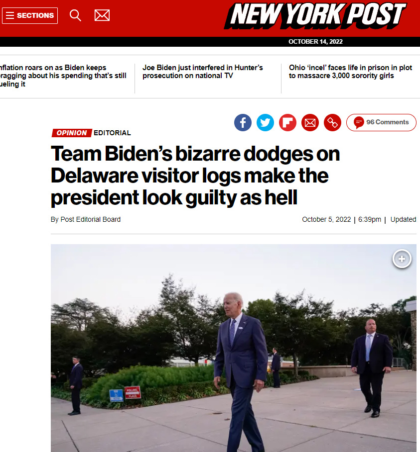Share article on Facebook

[243, 122]
